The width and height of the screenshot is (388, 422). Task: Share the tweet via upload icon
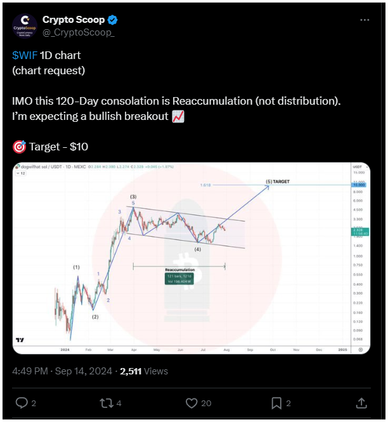click(361, 403)
